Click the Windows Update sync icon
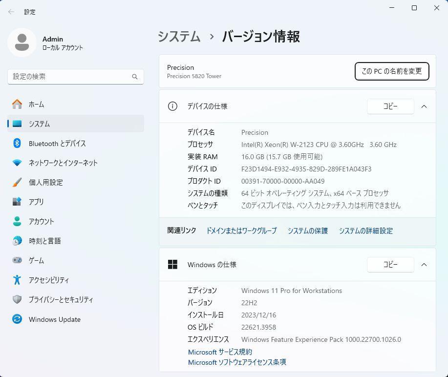This screenshot has width=448, height=377. coord(17,319)
